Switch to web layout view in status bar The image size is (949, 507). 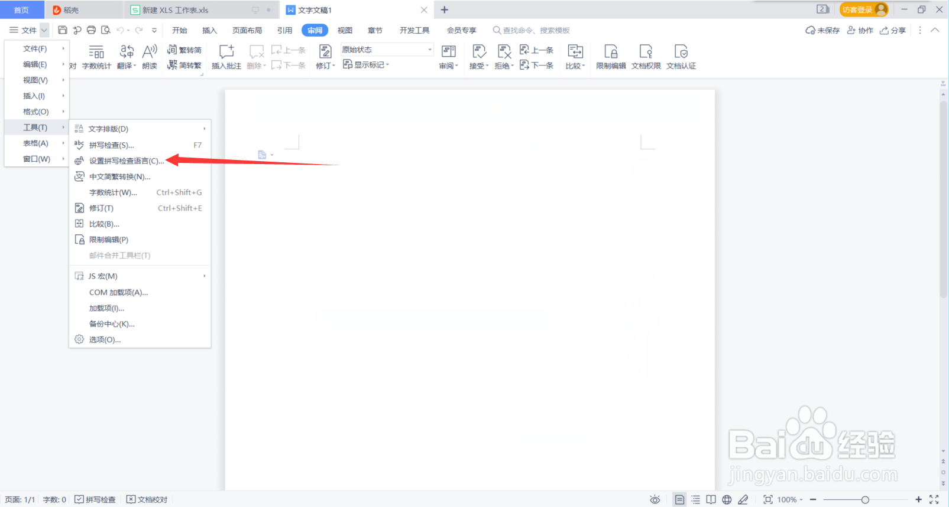727,500
